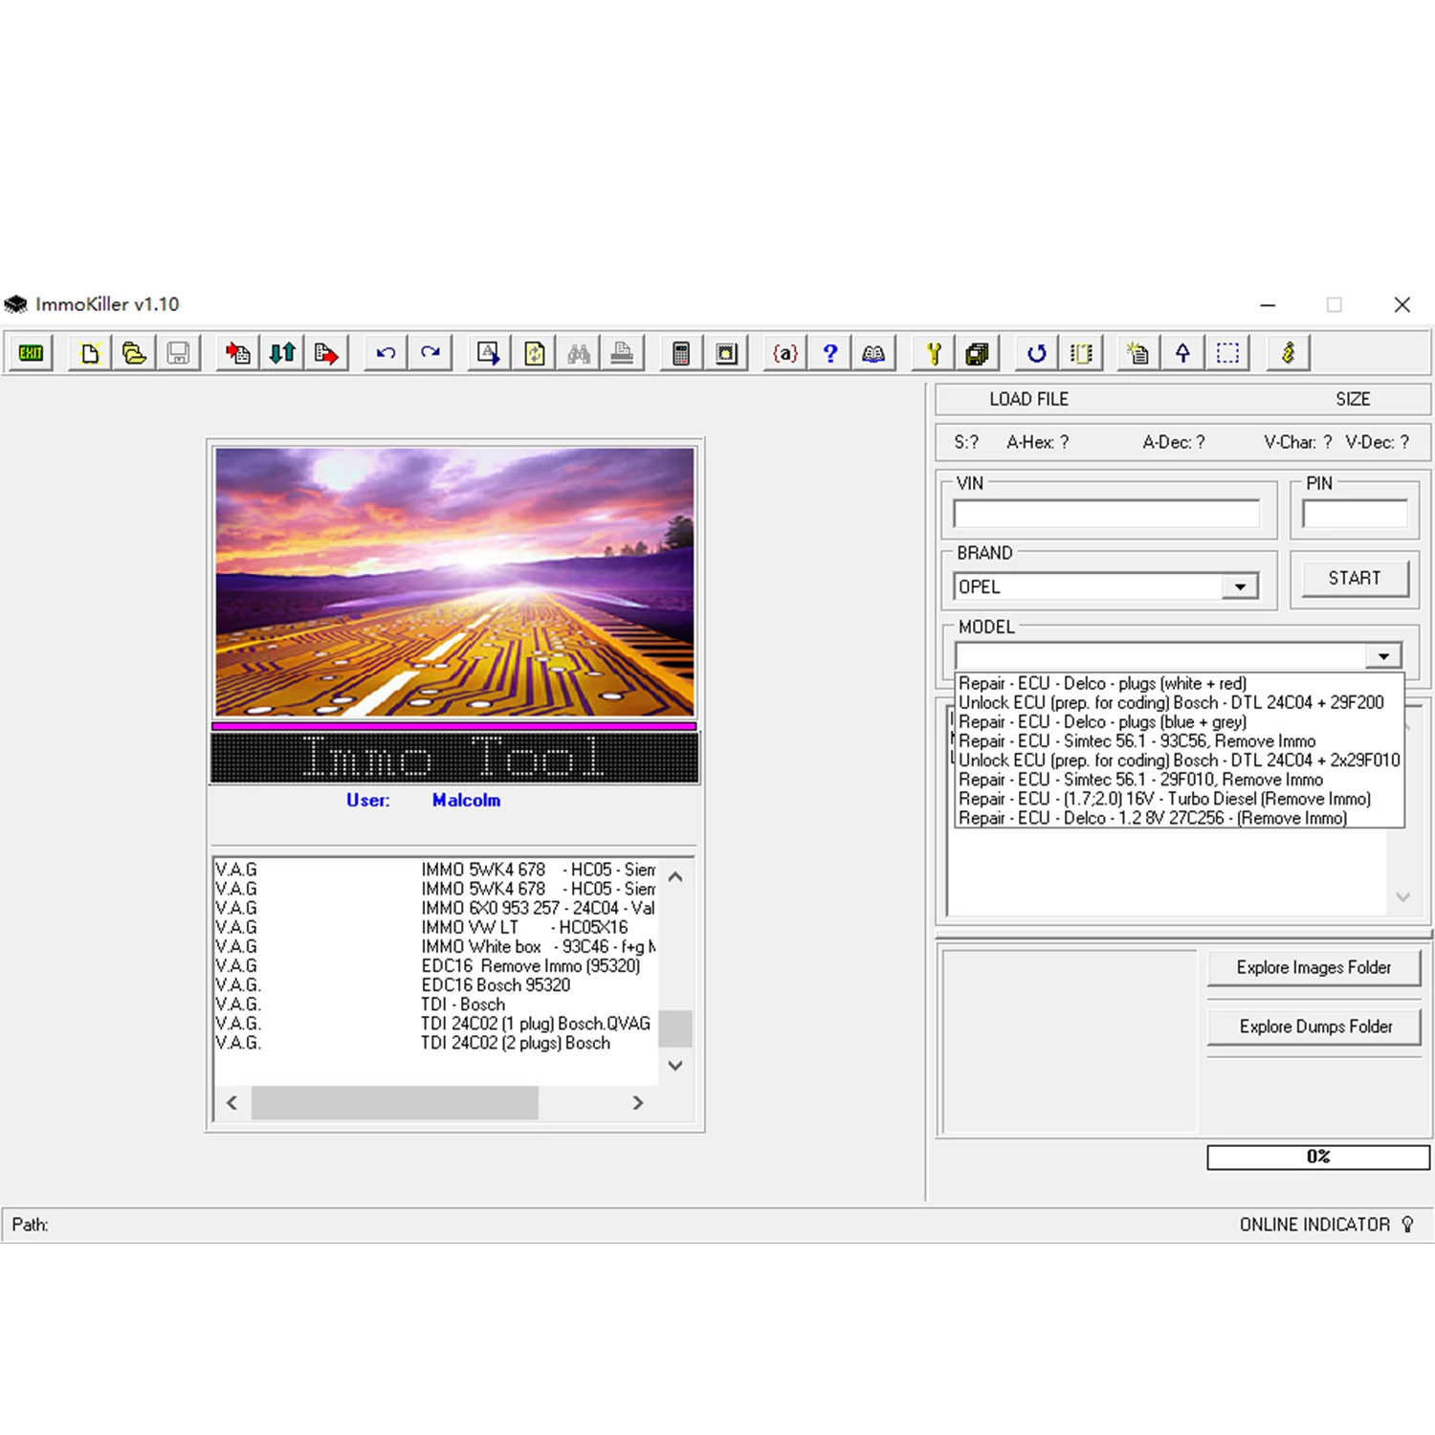Click the Redo arrow icon
This screenshot has width=1435, height=1435.
(x=430, y=353)
